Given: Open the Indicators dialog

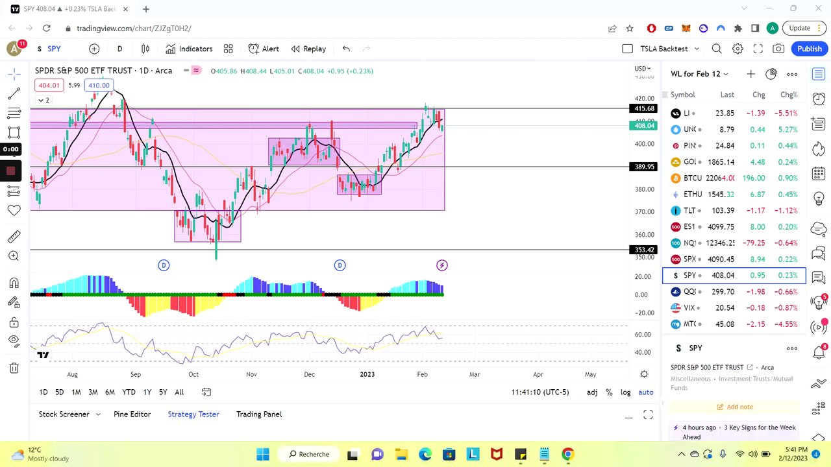Looking at the screenshot, I should coord(189,49).
